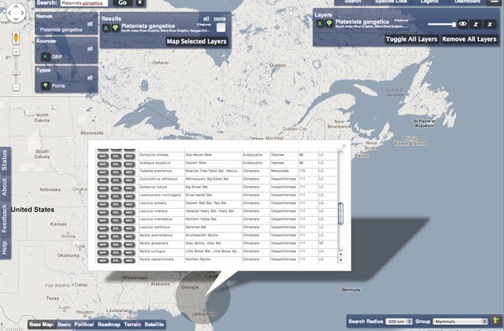Click the map zoom slider handle
This screenshot has width=504, height=331.
[16, 73]
